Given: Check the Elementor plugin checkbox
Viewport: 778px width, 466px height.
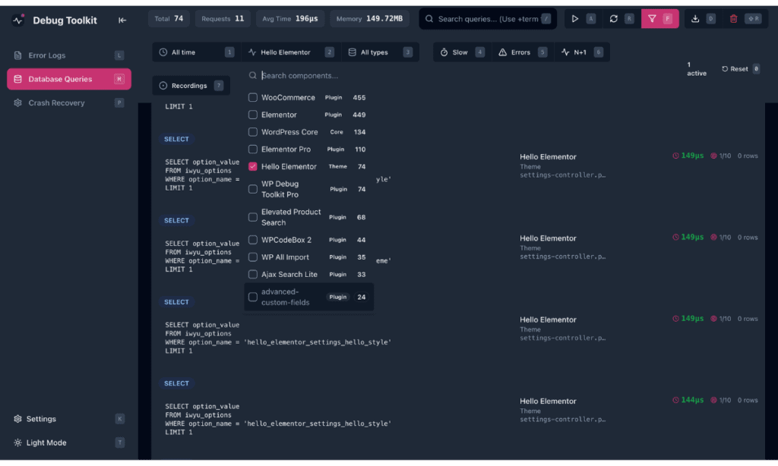Looking at the screenshot, I should (252, 115).
